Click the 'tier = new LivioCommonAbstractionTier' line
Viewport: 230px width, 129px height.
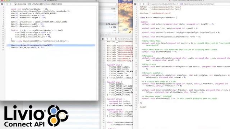pos(40,41)
